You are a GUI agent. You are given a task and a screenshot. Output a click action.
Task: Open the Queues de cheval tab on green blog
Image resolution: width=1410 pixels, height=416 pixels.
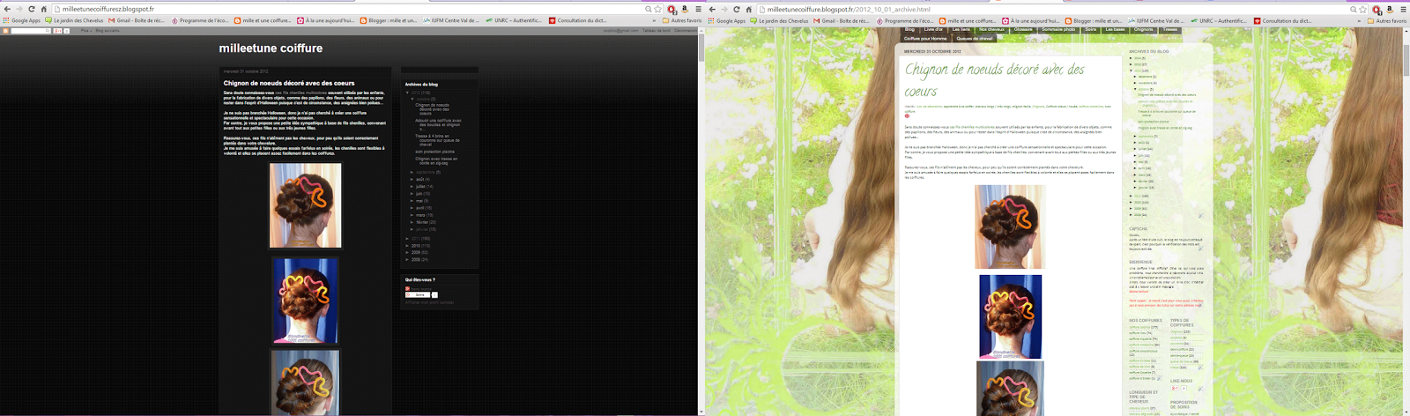pos(974,38)
